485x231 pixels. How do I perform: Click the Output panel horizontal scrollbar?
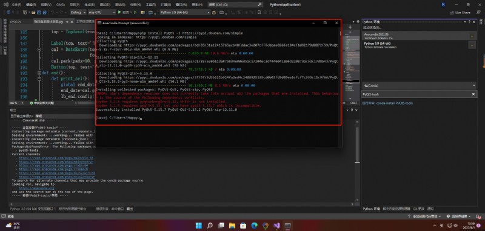[x=182, y=204]
